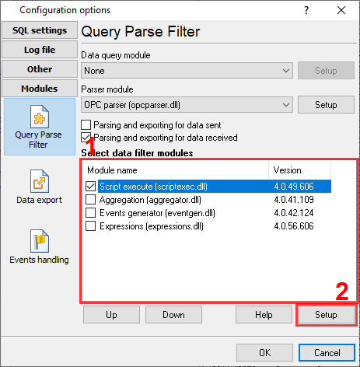
Task: Disable parsing and exporting for data received
Action: click(86, 138)
